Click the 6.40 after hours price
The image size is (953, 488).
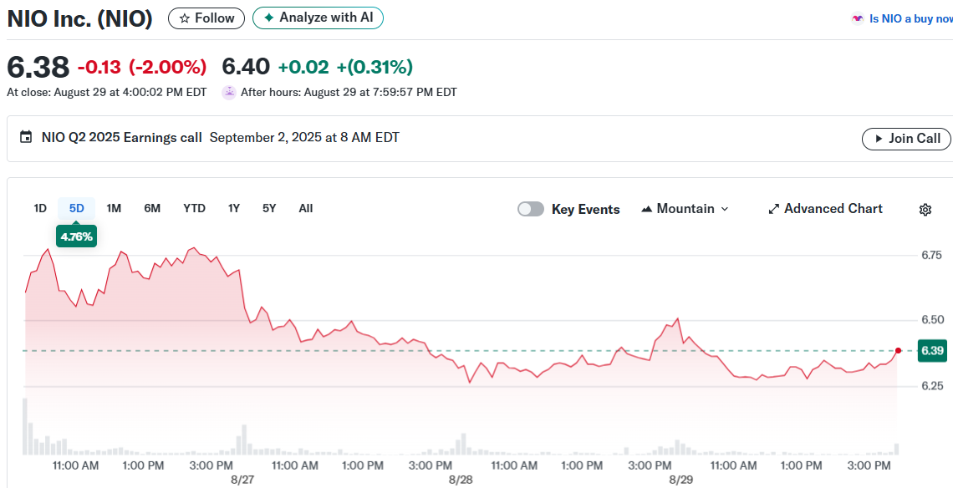click(x=246, y=67)
